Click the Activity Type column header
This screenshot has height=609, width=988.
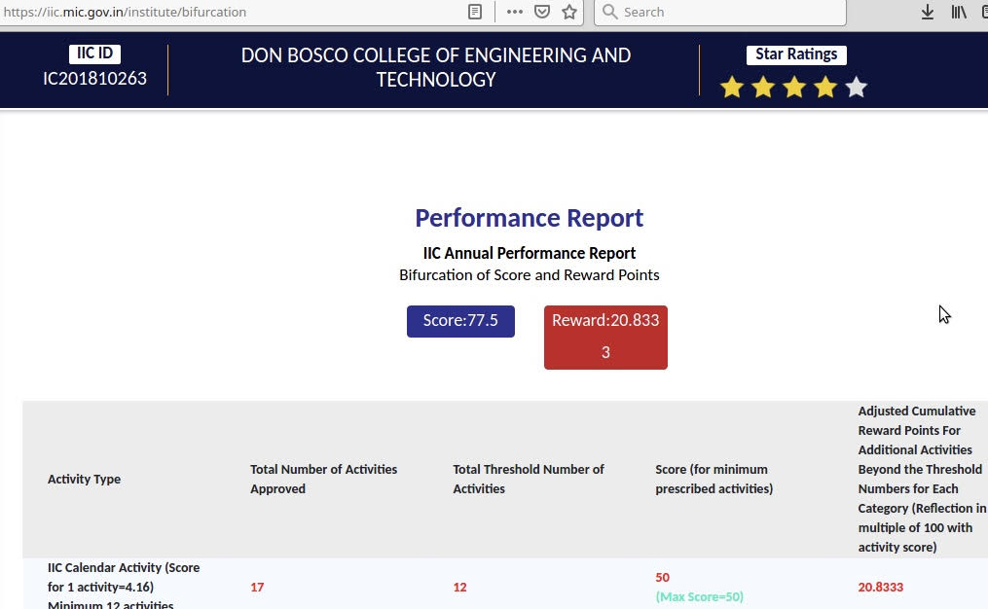84,480
